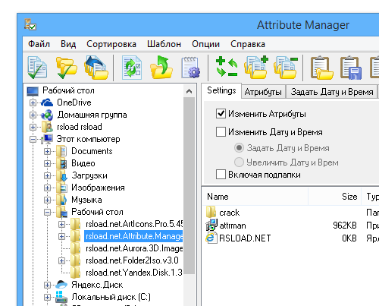Image resolution: width=379 pixels, height=306 pixels.
Task: Click the select all files toolbar icon
Action: pos(37,68)
